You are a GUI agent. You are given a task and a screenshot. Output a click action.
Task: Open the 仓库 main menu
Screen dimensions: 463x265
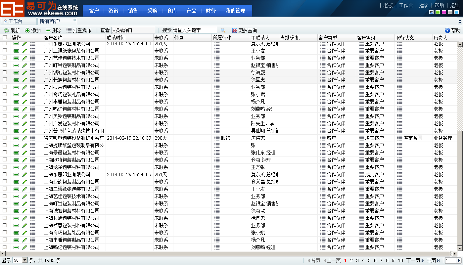tap(172, 11)
